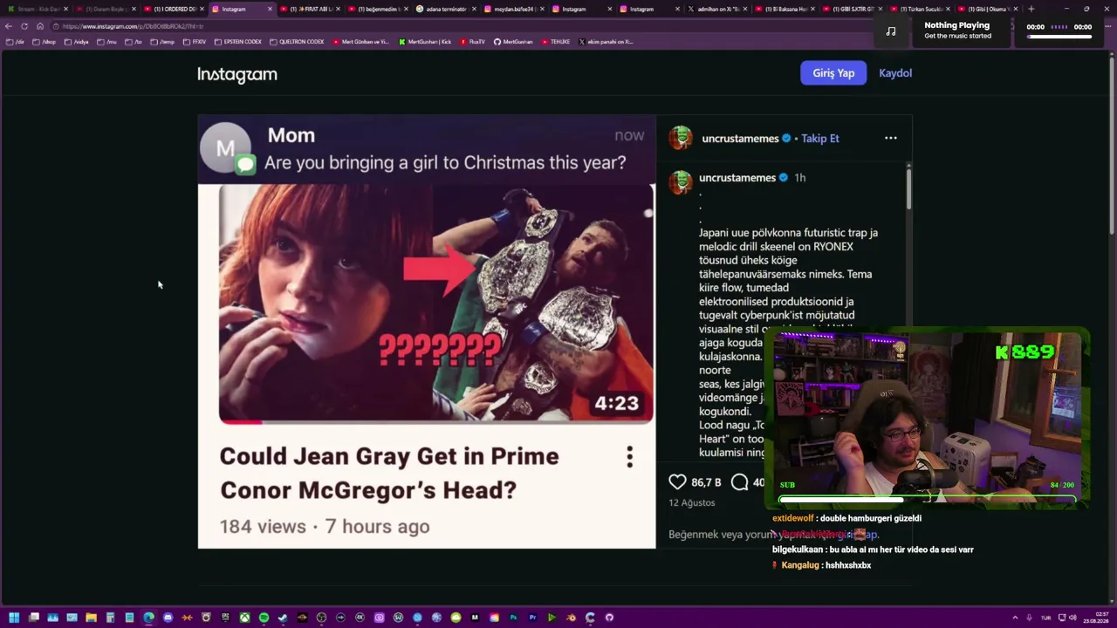
Task: Open comments via the speech bubble icon
Action: pos(740,482)
